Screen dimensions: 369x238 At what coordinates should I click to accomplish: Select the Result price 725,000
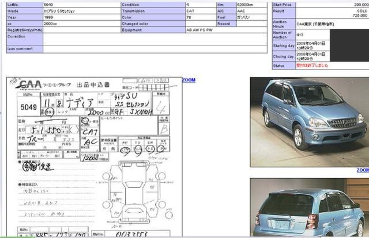click(360, 16)
